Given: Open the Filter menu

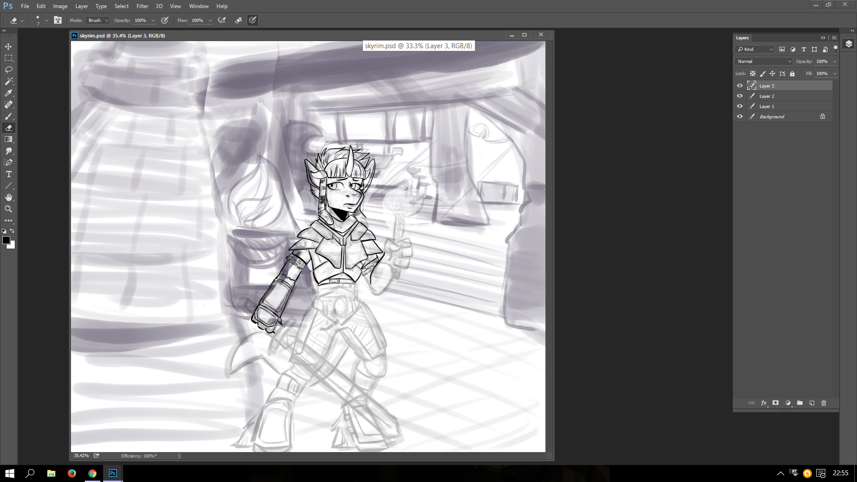Looking at the screenshot, I should 142,6.
